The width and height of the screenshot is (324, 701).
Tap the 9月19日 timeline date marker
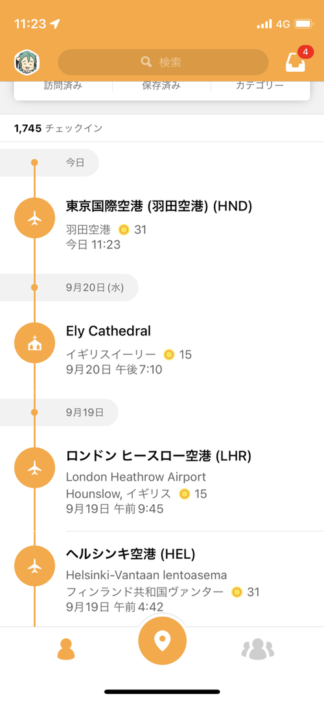coord(85,412)
